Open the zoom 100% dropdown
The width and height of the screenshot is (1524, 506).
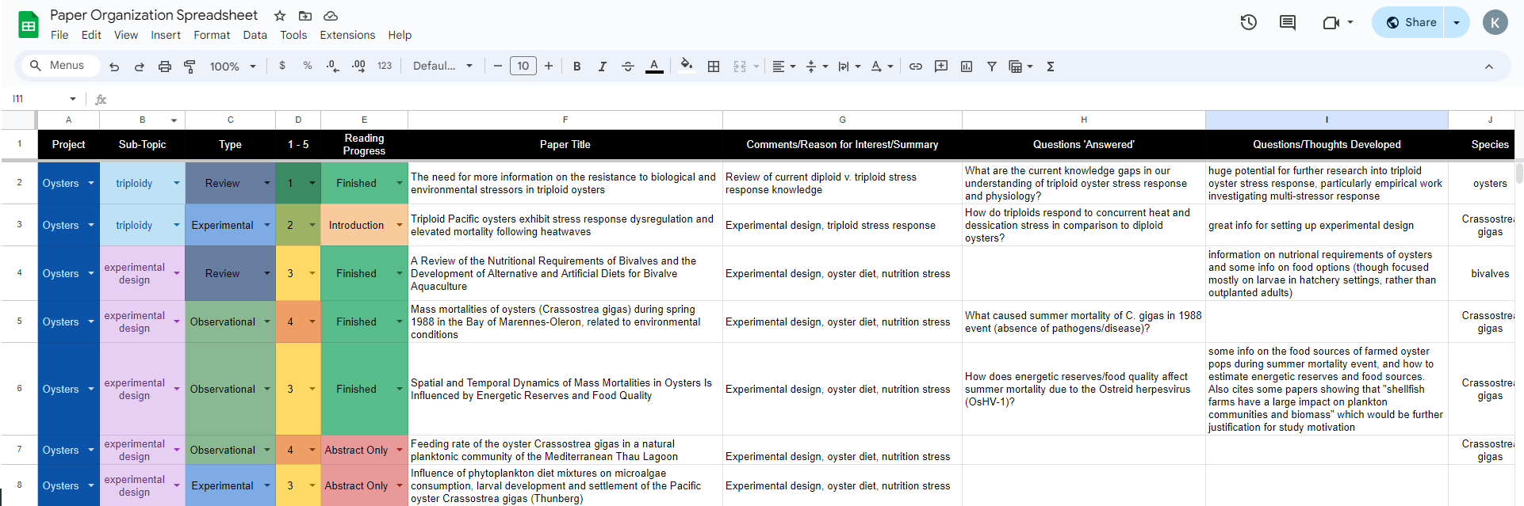[x=232, y=67]
